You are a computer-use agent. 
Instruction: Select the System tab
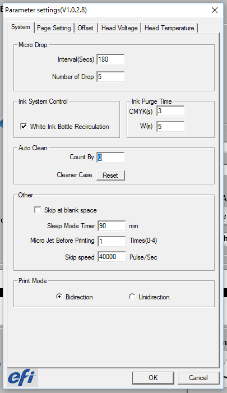[21, 27]
